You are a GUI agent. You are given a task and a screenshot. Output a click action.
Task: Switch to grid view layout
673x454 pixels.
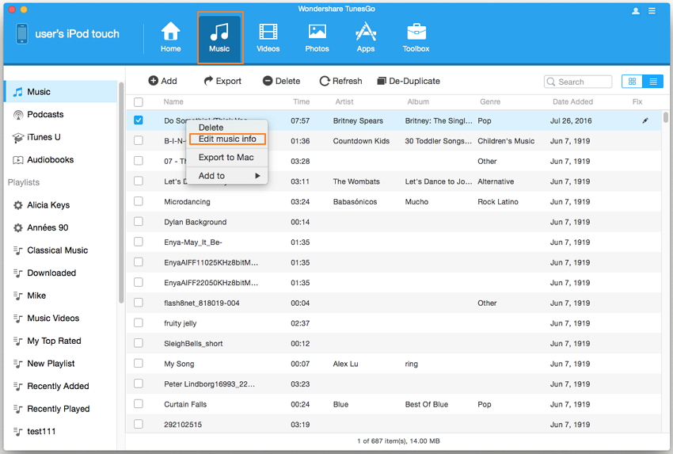632,82
